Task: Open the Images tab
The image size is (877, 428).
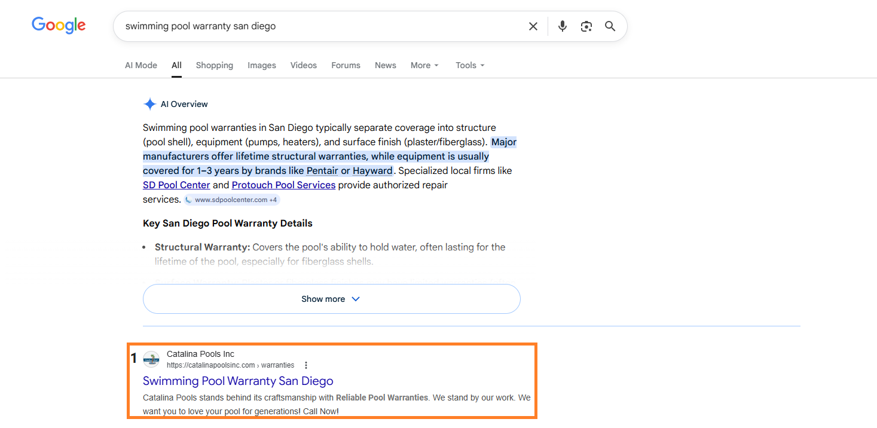Action: 262,65
